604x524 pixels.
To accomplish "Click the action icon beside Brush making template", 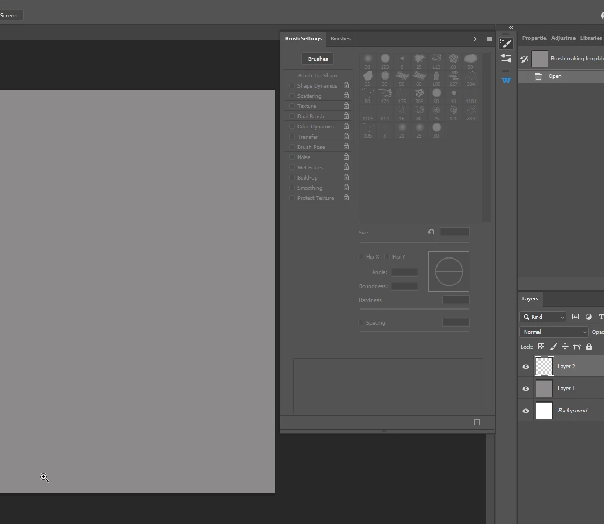I will pos(524,59).
